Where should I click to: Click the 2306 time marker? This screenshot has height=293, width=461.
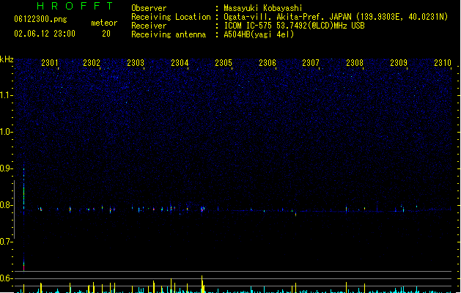(268, 63)
